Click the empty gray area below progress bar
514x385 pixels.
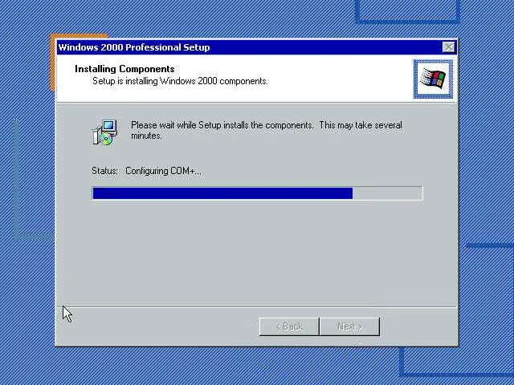(x=256, y=253)
